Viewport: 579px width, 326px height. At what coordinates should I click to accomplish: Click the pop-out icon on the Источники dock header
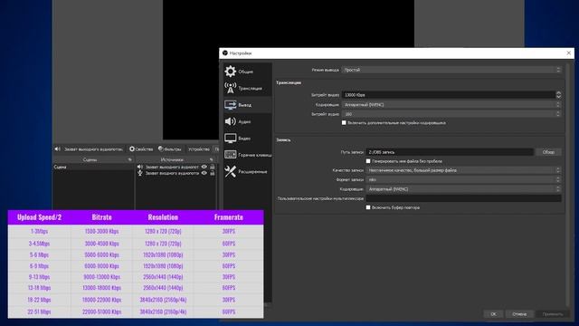(x=211, y=159)
